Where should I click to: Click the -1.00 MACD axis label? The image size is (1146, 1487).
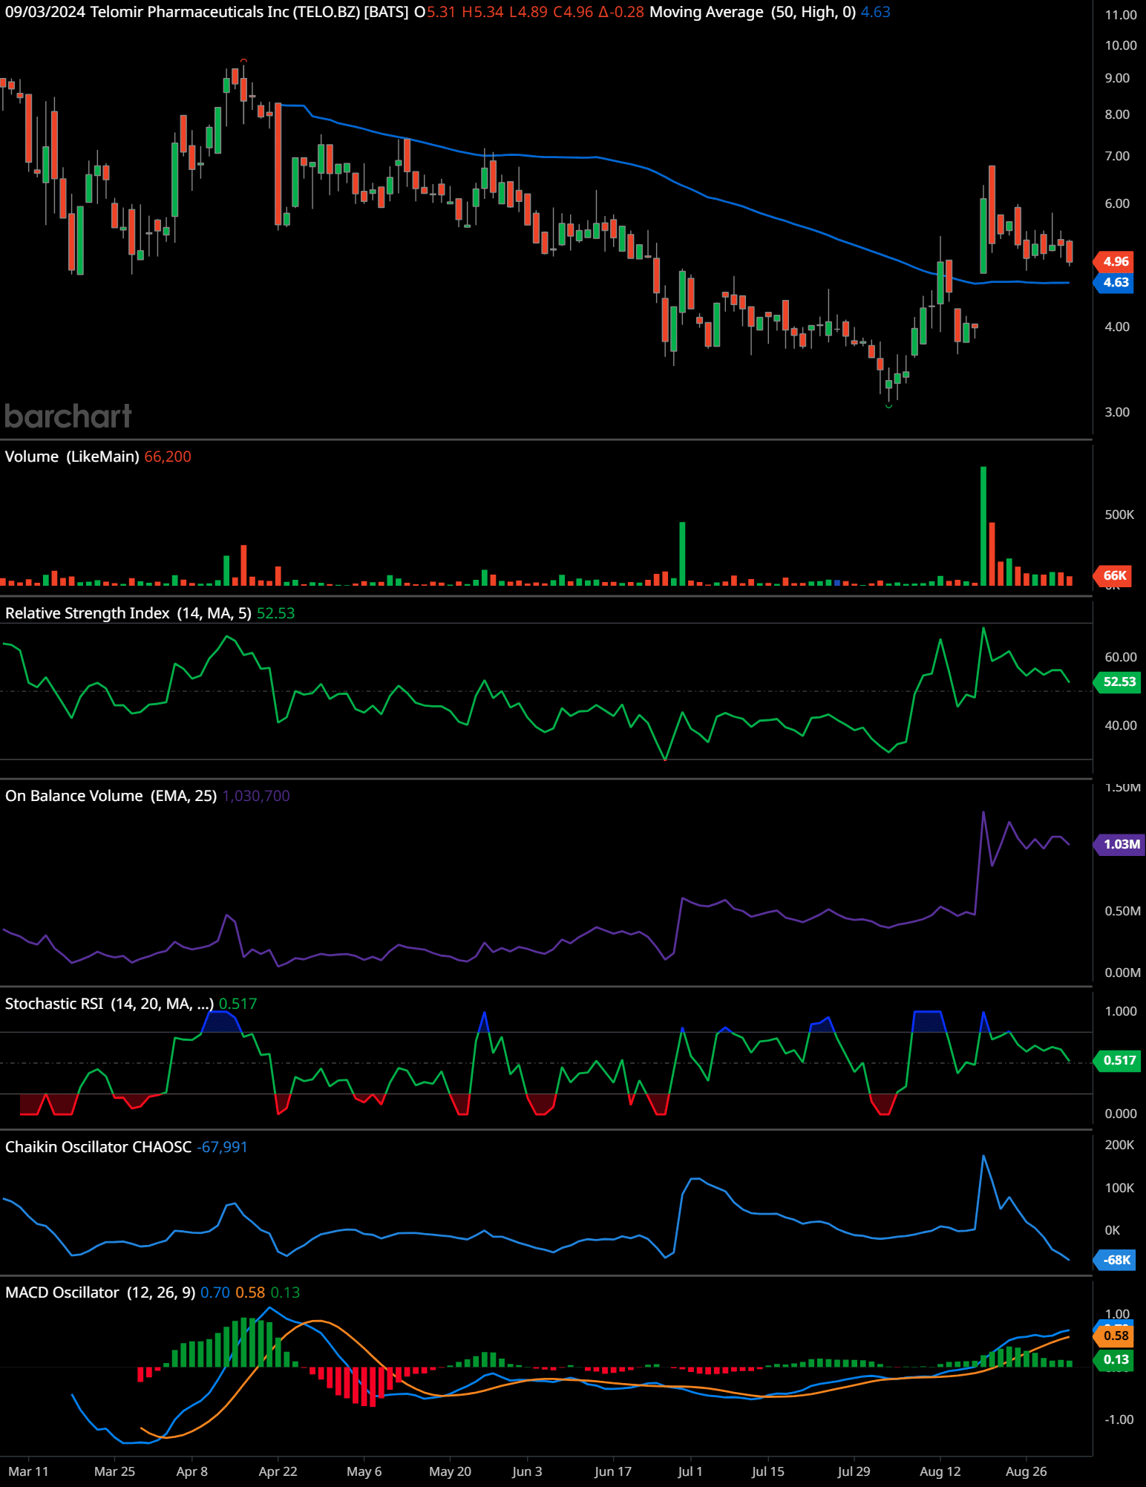pyautogui.click(x=1119, y=1419)
